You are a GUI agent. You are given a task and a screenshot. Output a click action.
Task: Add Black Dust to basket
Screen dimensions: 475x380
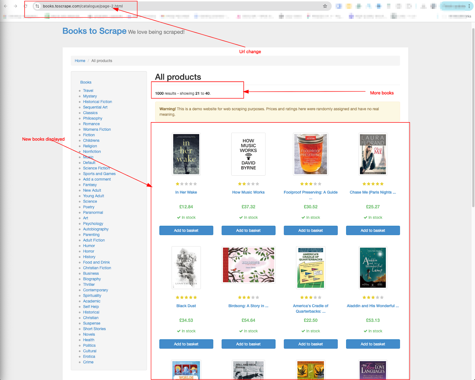(x=186, y=344)
